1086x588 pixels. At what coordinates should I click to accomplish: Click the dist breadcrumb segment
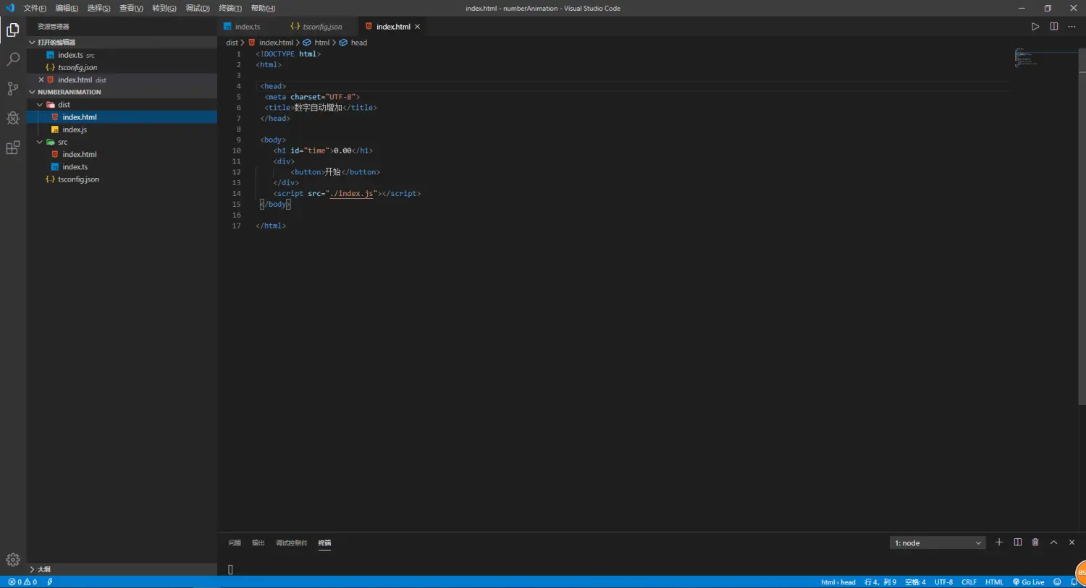coord(232,43)
